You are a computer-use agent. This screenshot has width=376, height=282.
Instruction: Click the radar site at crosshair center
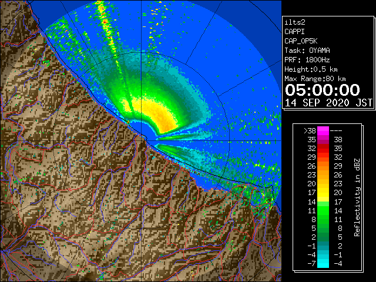pyautogui.click(x=141, y=141)
